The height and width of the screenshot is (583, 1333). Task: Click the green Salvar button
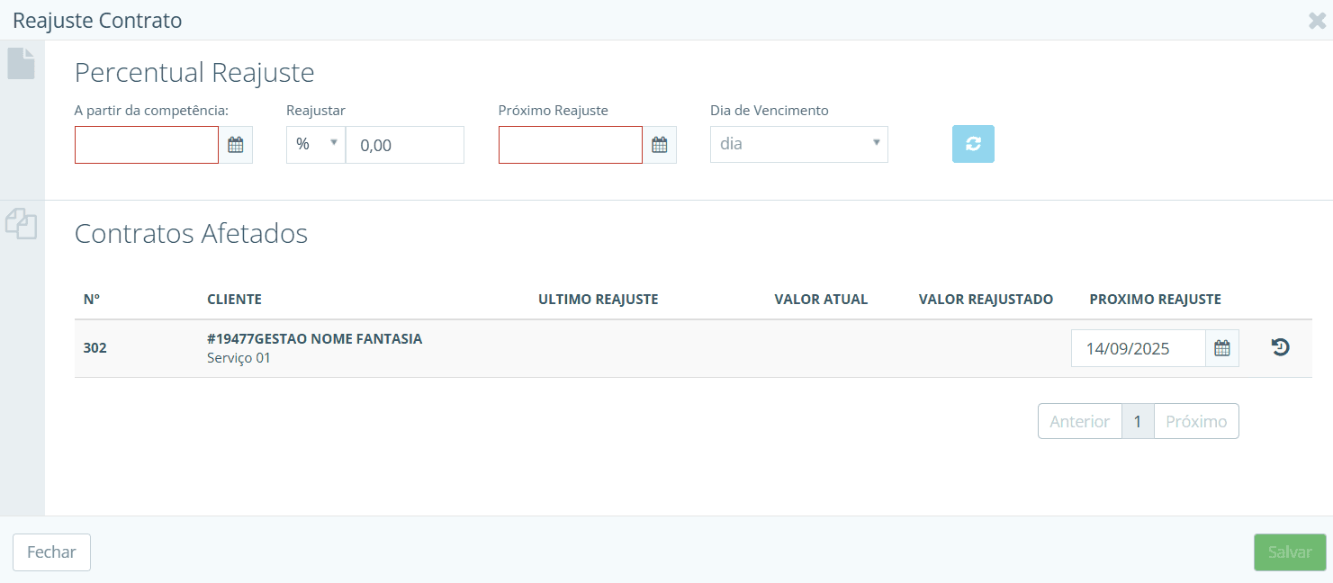tap(1291, 552)
